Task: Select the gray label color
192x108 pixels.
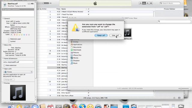Action: pyautogui.click(x=29, y=35)
